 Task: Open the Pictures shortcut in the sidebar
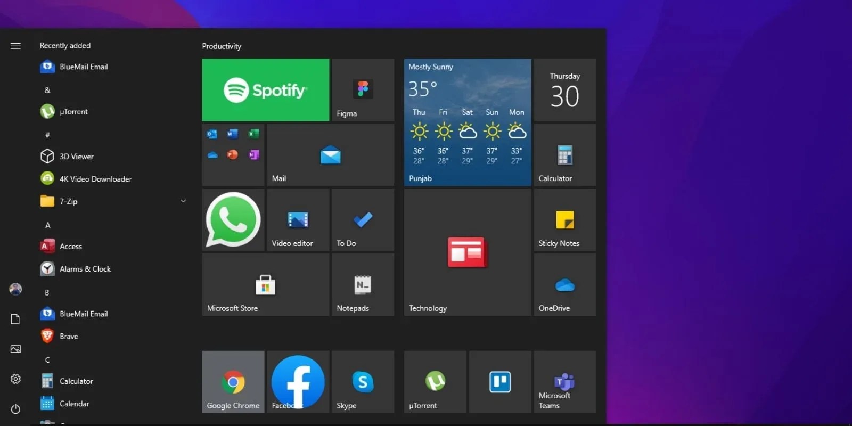pos(15,349)
